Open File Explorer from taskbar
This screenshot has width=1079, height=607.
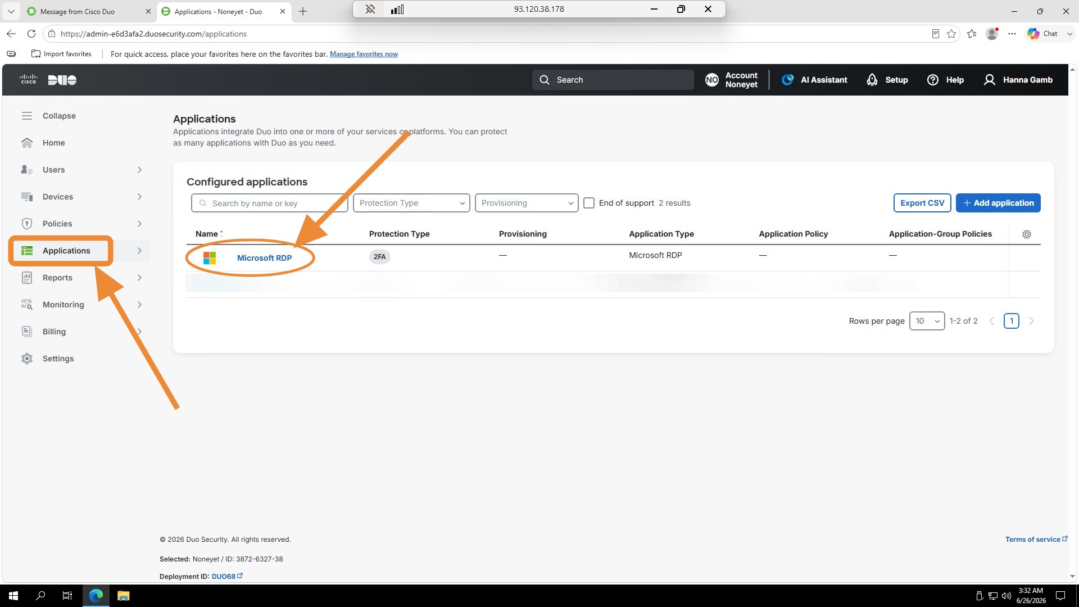124,596
